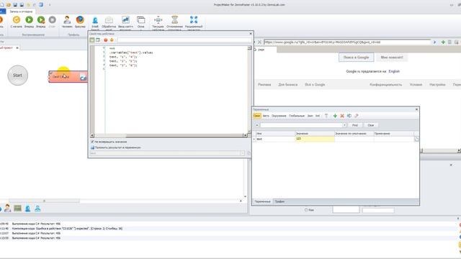Screen dimensions: 461x259
Task: Click the Clear button in variables panel
Action: (x=371, y=125)
